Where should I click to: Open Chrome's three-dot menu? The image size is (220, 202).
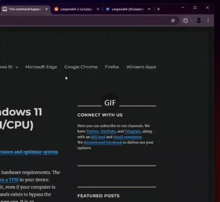tap(208, 21)
